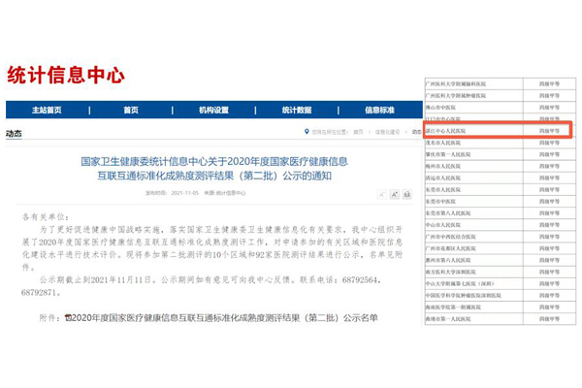Click table row 广州市花都区人民医院
The width and height of the screenshot is (582, 388).
(x=501, y=248)
